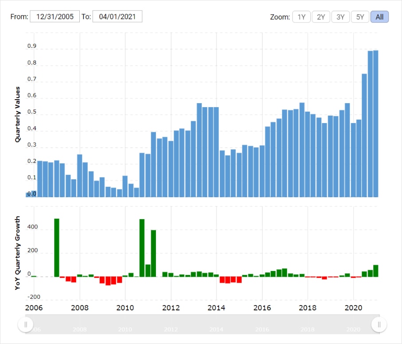402x344 pixels.
Task: Click the third-from-last blue bar near 0.75
Action: (364, 135)
